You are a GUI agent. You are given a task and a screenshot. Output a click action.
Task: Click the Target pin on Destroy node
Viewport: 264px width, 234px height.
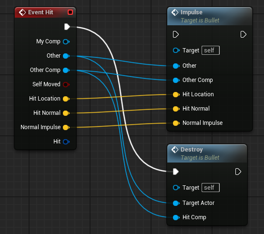click(176, 188)
